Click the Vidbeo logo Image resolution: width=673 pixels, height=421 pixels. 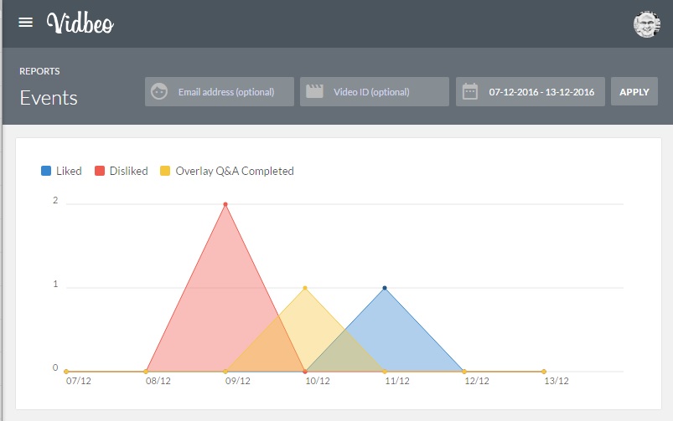(x=80, y=23)
